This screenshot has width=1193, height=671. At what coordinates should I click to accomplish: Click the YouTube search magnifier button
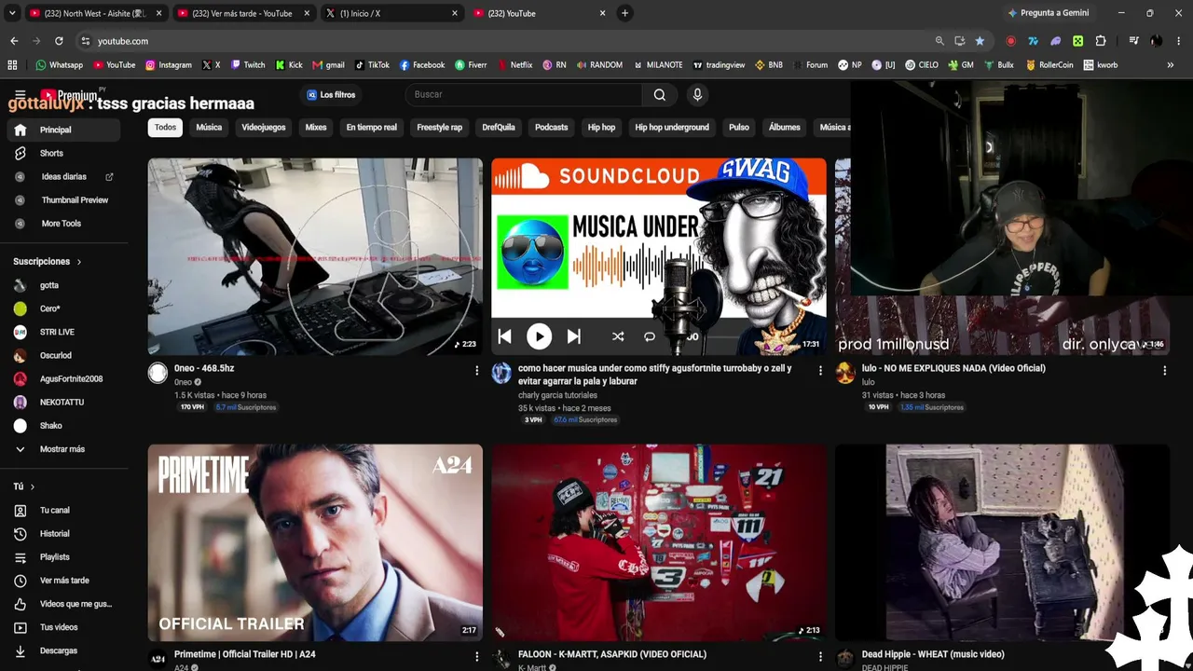tap(659, 94)
